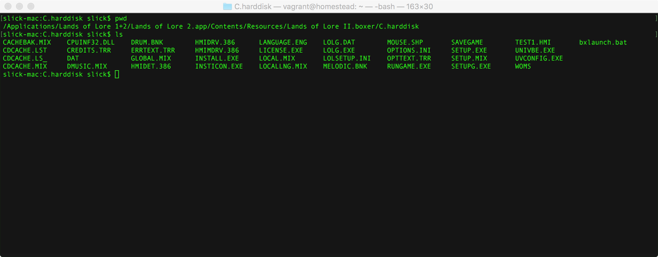Click CDCACHE.LS_ file name
Viewport: 658px width, 257px height.
coord(25,59)
